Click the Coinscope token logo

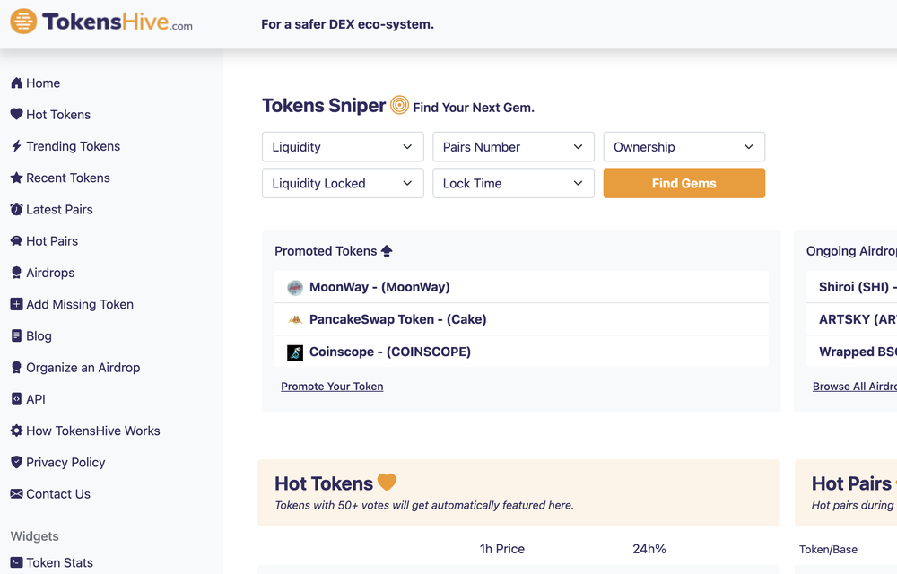pyautogui.click(x=295, y=352)
